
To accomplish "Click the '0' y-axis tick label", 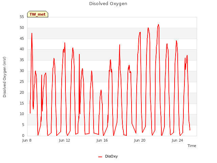I will 23,136.
